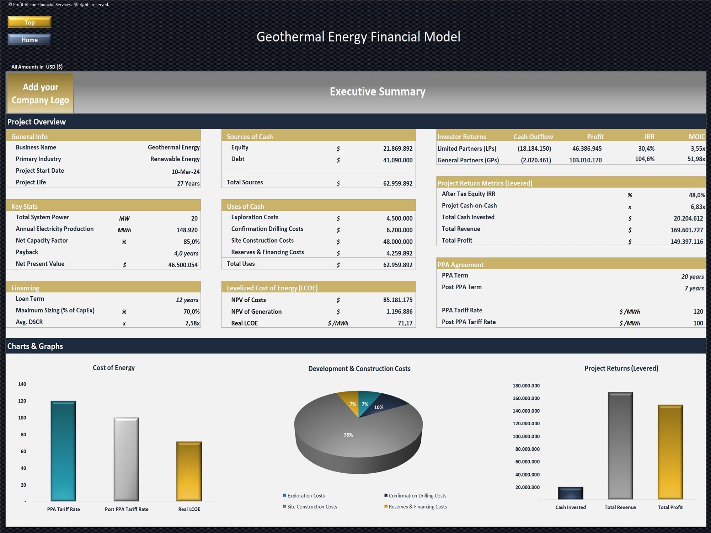The image size is (711, 533).
Task: Select the NPV of Generation value 1.196.886
Action: pos(400,312)
